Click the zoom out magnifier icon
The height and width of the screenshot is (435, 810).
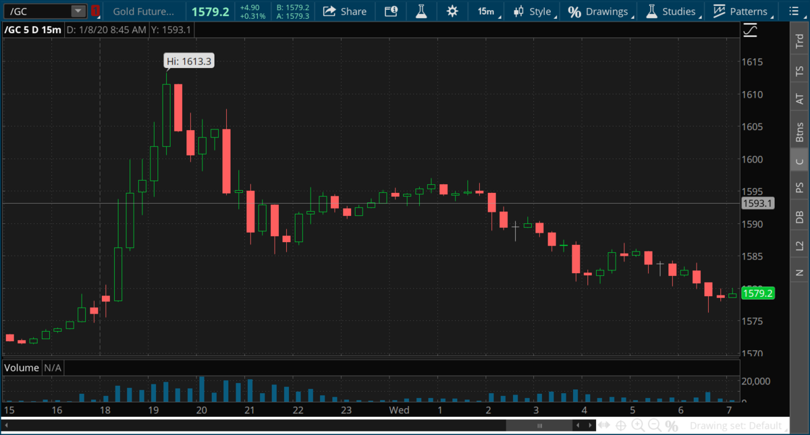(x=654, y=426)
